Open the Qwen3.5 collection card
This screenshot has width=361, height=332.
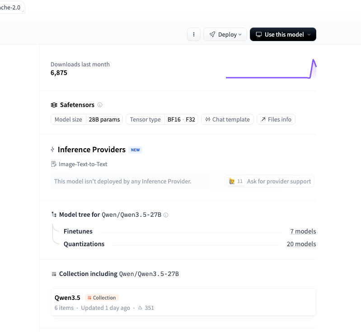[x=183, y=302]
